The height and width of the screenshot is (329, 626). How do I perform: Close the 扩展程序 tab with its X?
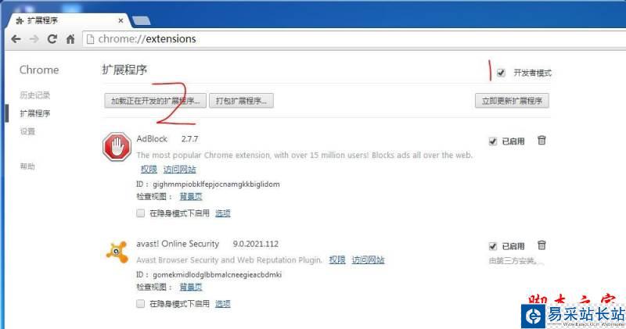pyautogui.click(x=121, y=20)
